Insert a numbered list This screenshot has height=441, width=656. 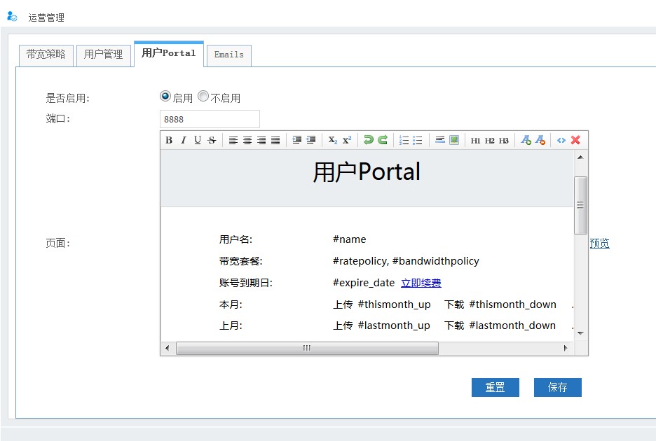click(404, 140)
